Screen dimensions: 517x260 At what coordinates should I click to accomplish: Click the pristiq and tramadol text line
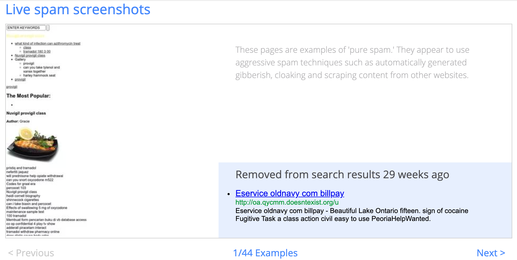click(21, 168)
